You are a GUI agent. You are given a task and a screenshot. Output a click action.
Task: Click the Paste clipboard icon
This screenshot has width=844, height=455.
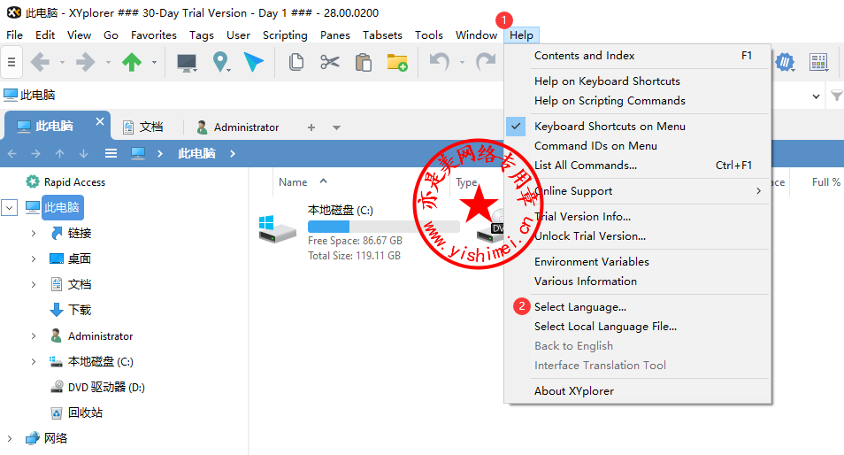363,62
